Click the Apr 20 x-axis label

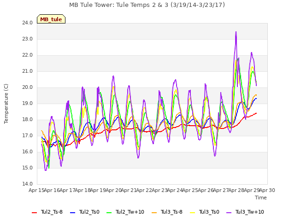click(113, 190)
